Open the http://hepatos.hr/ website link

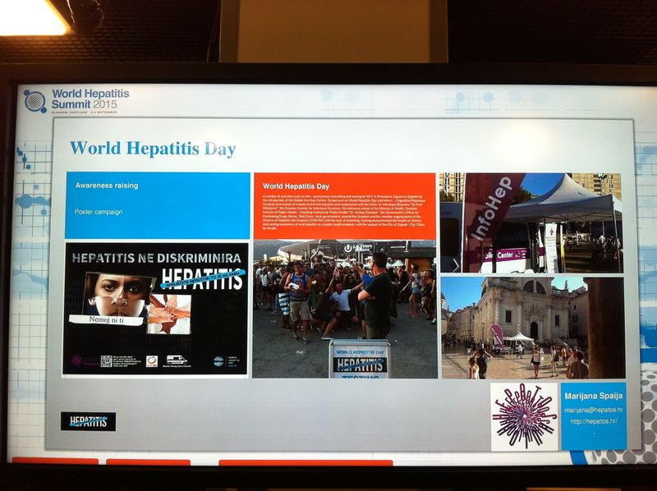point(594,421)
